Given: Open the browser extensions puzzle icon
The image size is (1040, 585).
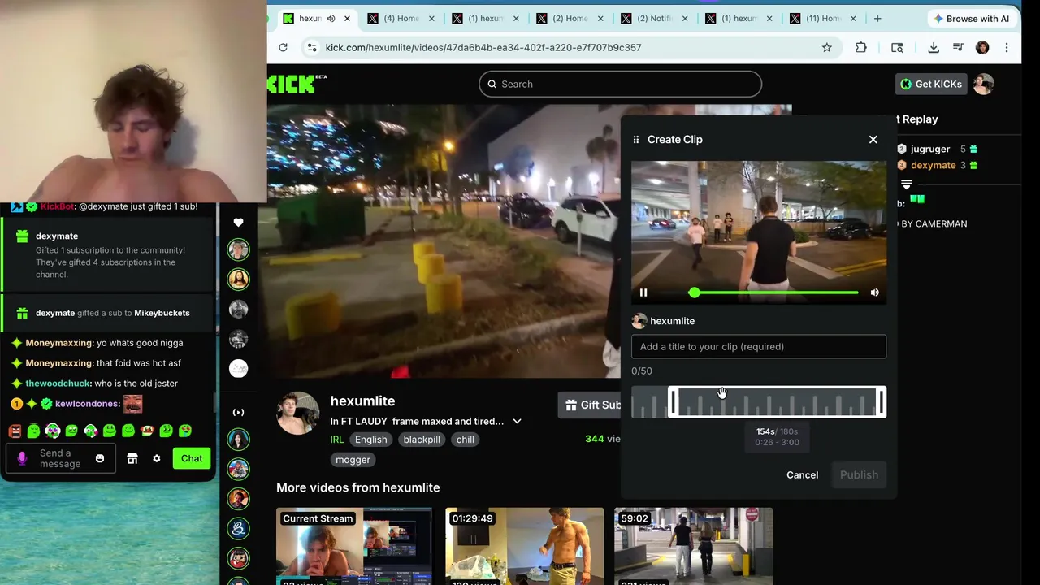Looking at the screenshot, I should 861,47.
